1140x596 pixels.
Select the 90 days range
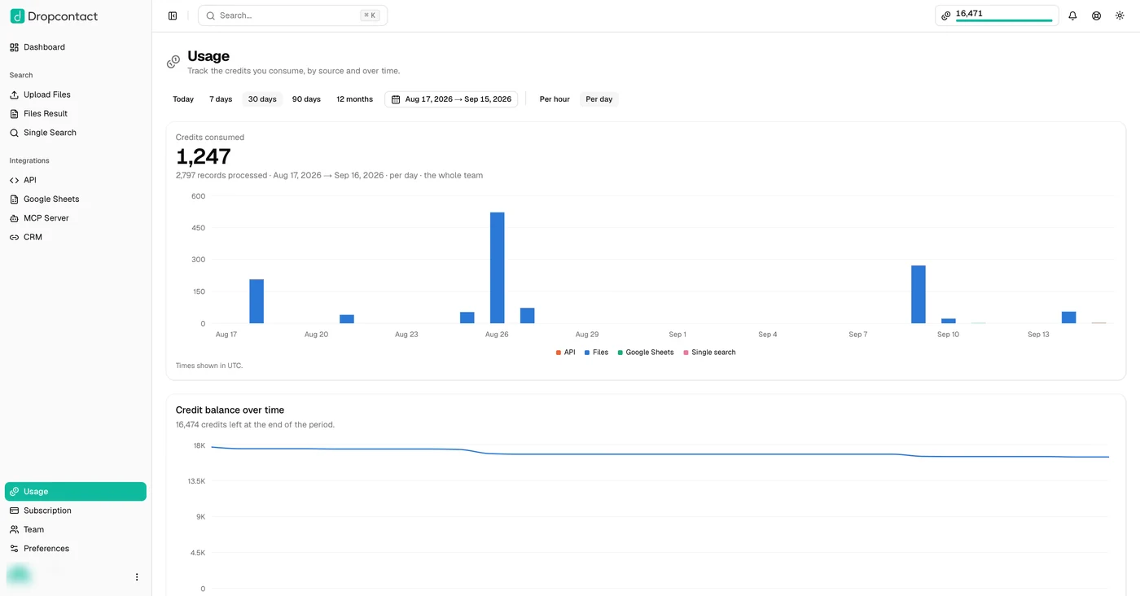coord(306,99)
